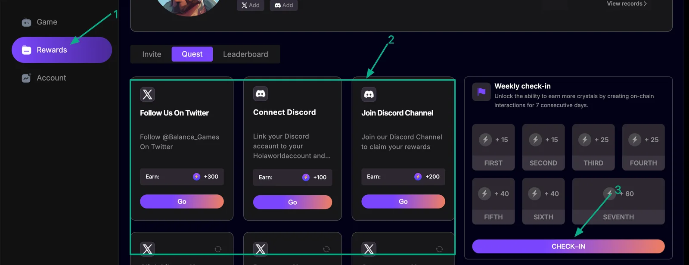Select the FIFTH day check-in tile
This screenshot has height=265, width=689.
[x=493, y=201]
